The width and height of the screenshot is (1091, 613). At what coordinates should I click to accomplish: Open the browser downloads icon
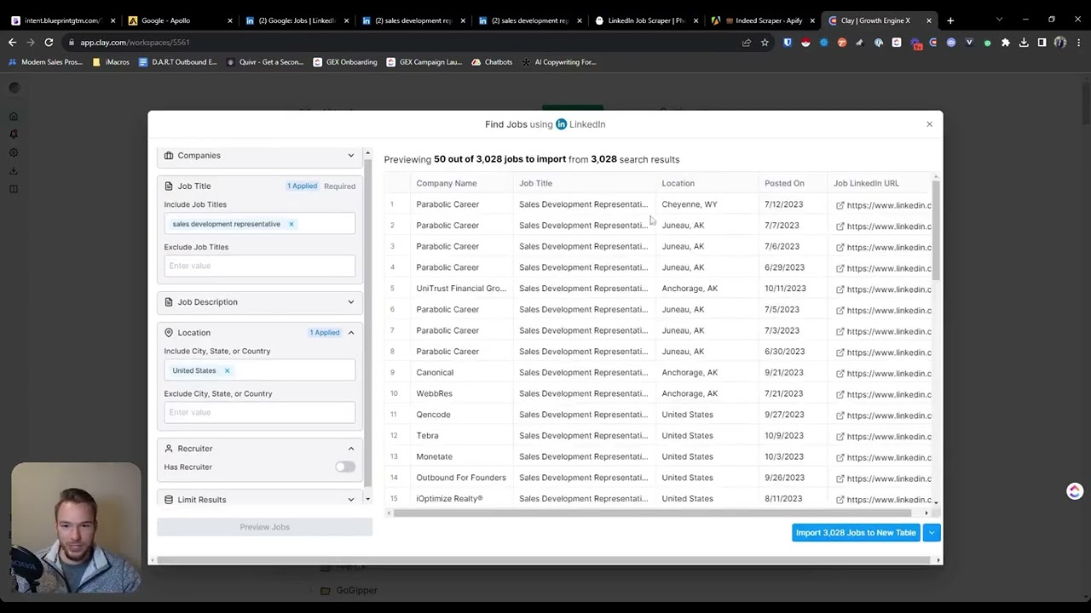(x=1024, y=43)
